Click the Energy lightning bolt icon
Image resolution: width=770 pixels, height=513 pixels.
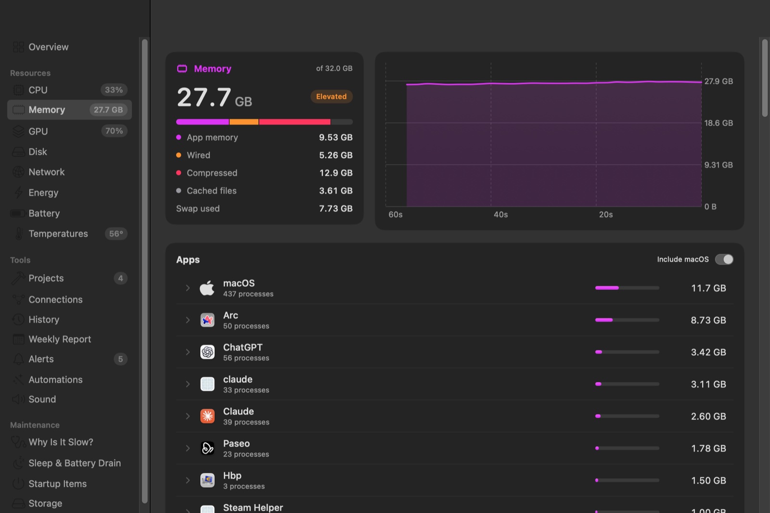18,193
